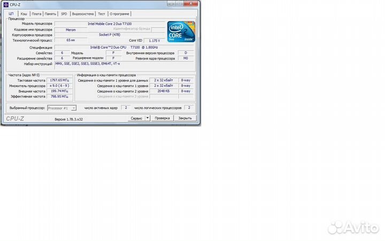This screenshot has width=385, height=241.
Task: Click the Socket P (478) value
Action: click(x=110, y=35)
